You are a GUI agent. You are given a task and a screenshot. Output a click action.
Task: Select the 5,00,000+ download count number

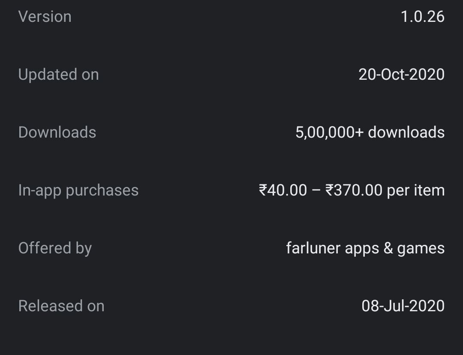[x=329, y=132]
